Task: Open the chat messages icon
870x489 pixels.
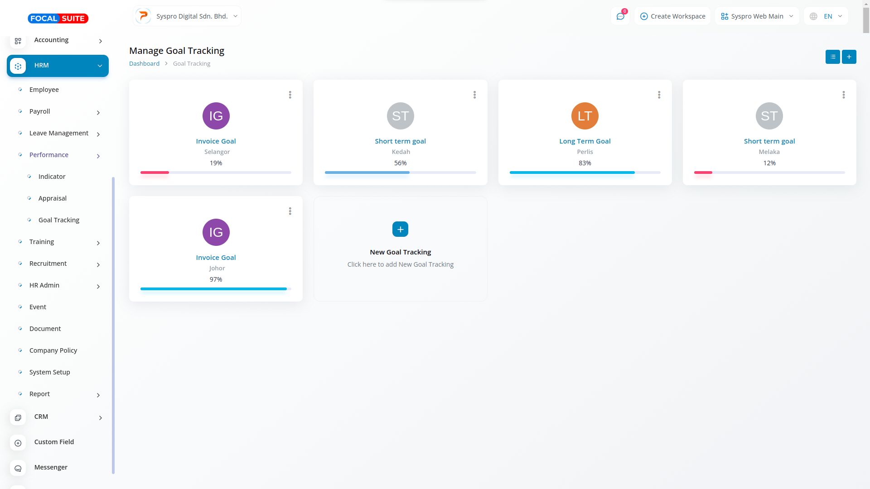Action: coord(620,16)
